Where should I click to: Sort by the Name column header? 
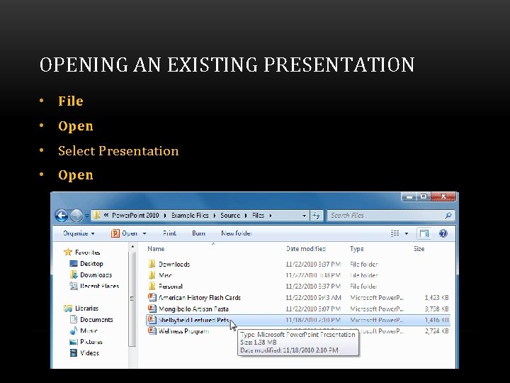[x=156, y=249]
